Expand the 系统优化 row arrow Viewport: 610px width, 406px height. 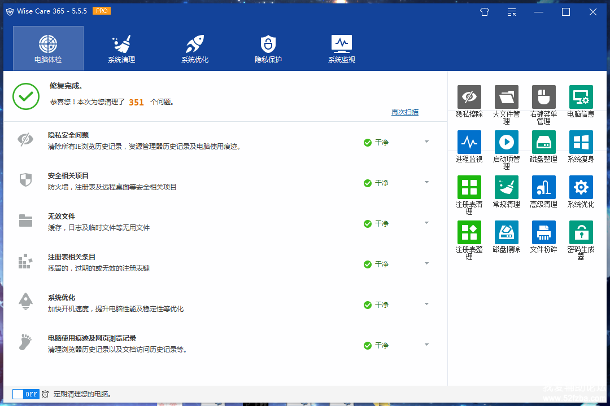[427, 304]
